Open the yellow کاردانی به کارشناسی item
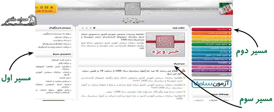 (212, 37)
